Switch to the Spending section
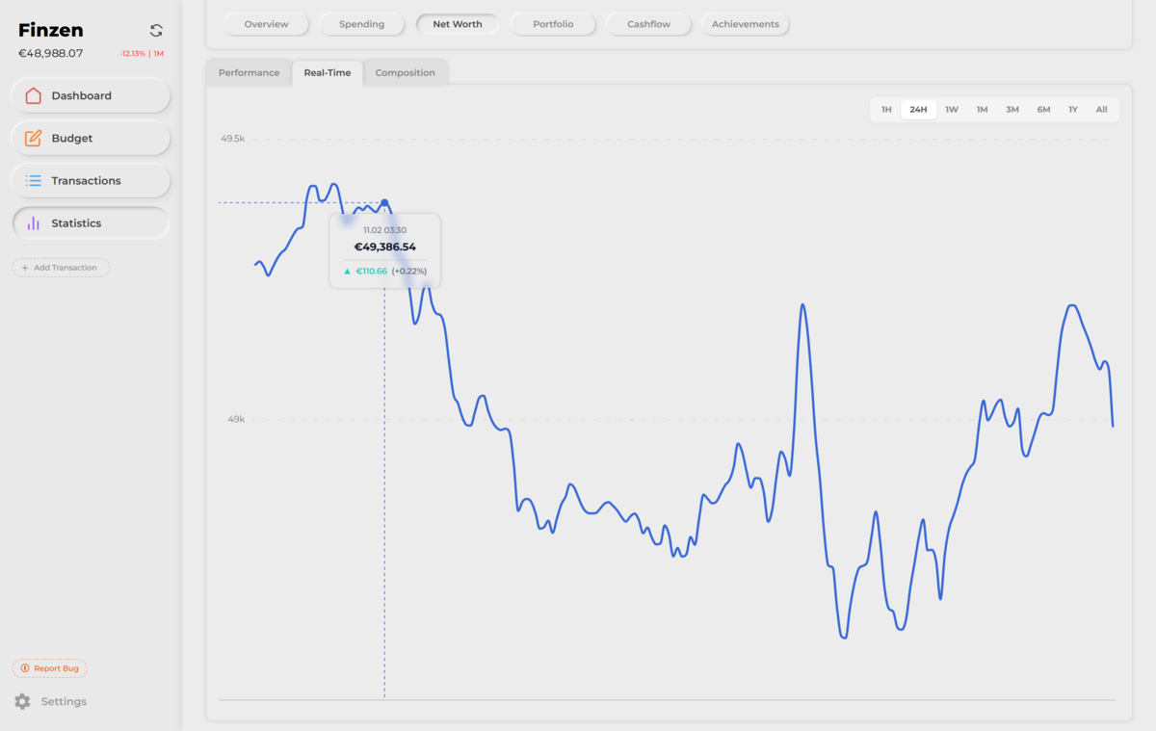Screen dimensions: 1156x731 pyautogui.click(x=361, y=24)
